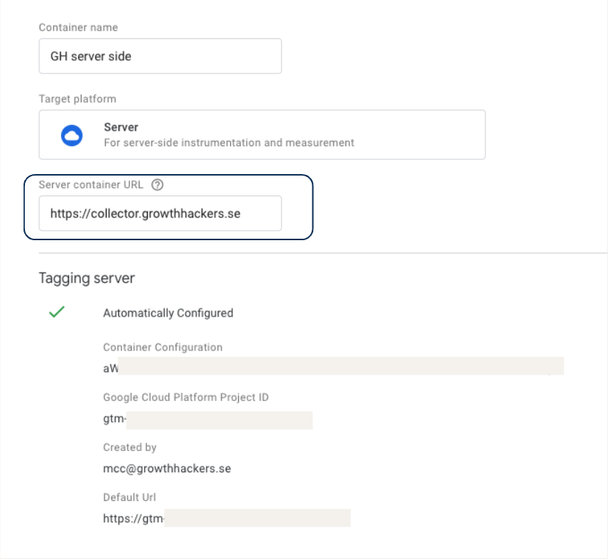Click the "Container name" label
Screen dimensions: 608x559
[78, 27]
